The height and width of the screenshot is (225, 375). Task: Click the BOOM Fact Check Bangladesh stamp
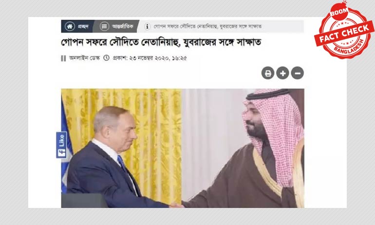[344, 31]
